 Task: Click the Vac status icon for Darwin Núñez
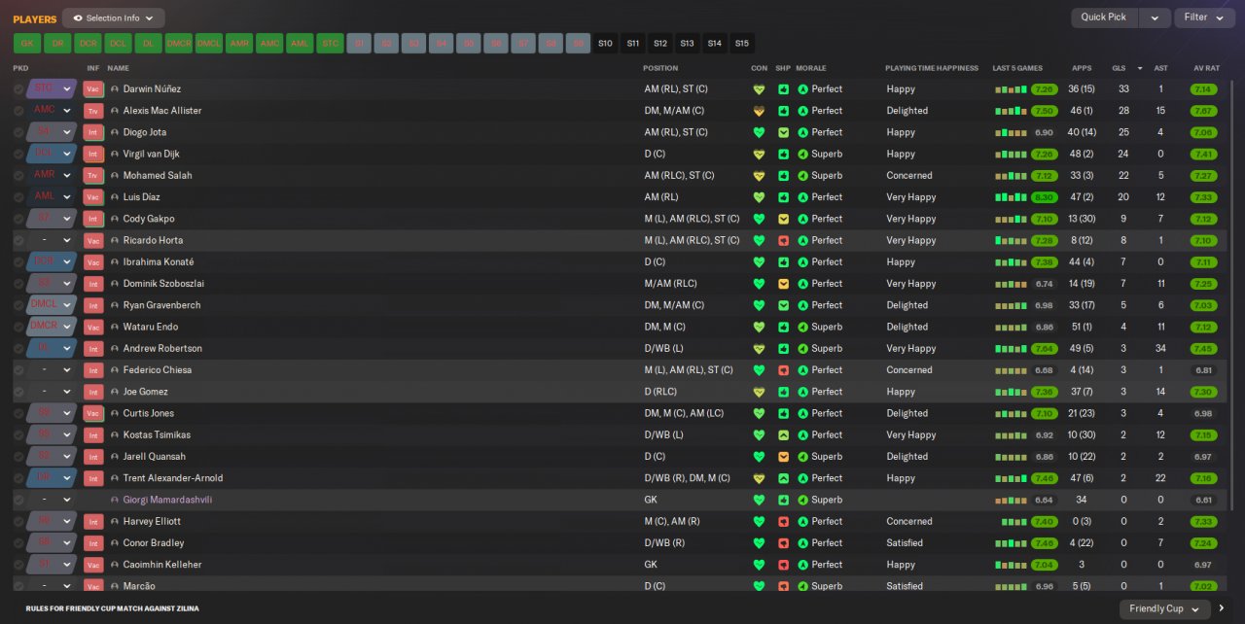(93, 89)
